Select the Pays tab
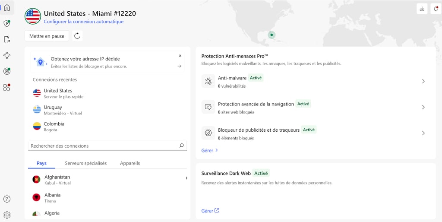This screenshot has height=222, width=442. pyautogui.click(x=42, y=163)
